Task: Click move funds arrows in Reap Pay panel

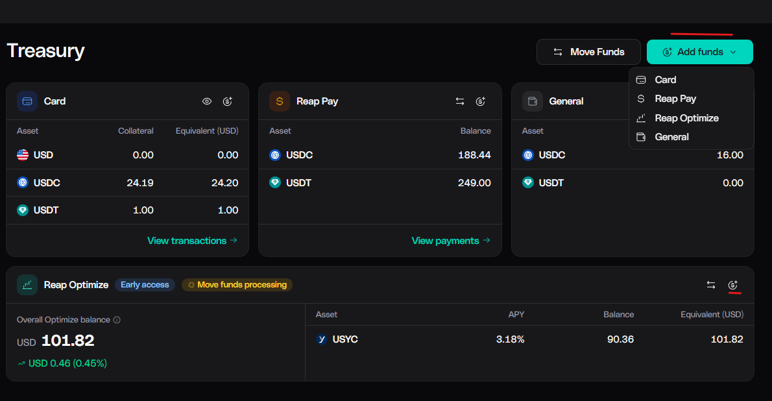Action: coord(460,101)
